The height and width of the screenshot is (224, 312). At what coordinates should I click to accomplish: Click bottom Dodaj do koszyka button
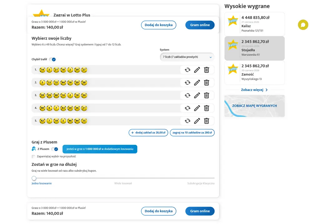click(158, 211)
